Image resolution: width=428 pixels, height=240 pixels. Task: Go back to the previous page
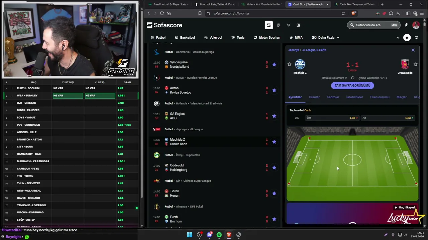149,13
